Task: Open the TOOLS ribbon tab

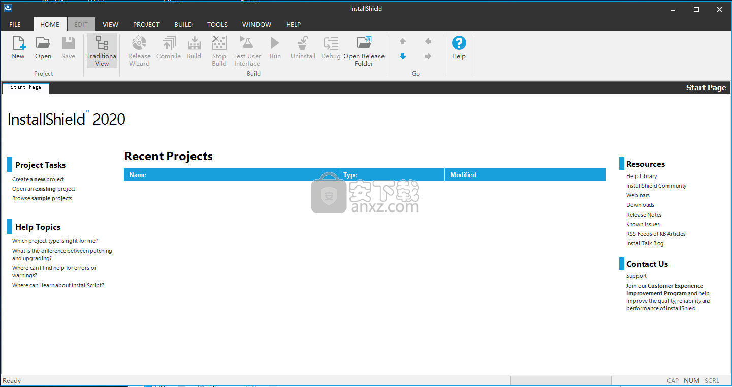Action: 217,24
